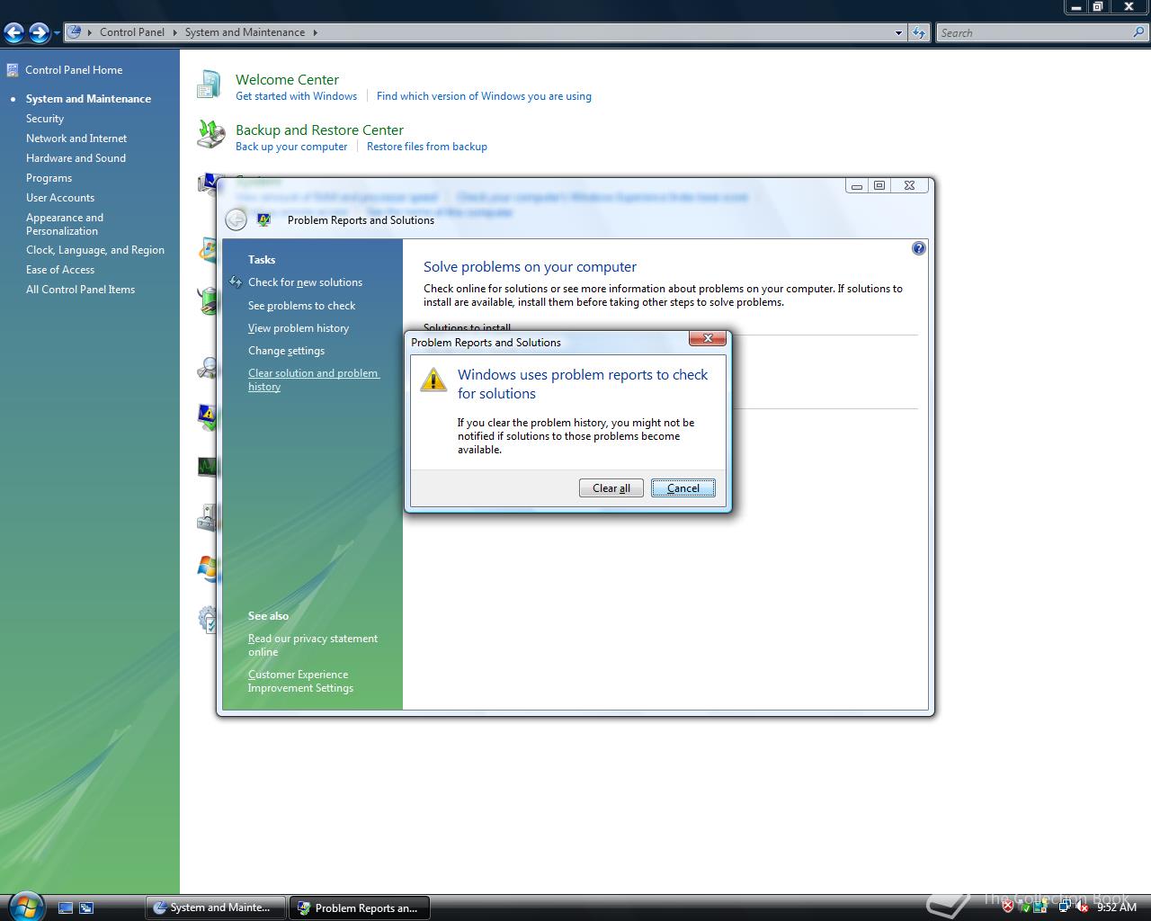Click the Welcome Center icon
This screenshot has height=921, width=1151.
point(210,85)
